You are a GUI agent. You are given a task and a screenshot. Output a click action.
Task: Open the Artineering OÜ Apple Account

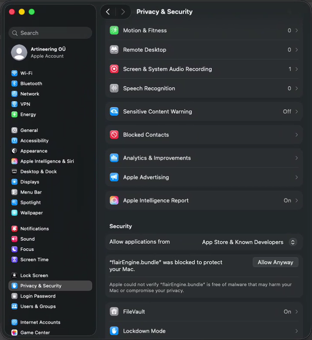point(50,53)
